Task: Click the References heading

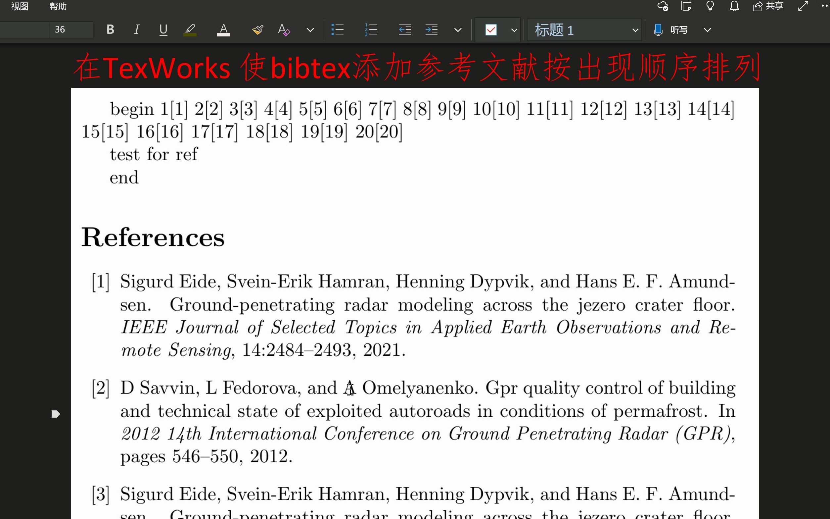Action: [153, 237]
